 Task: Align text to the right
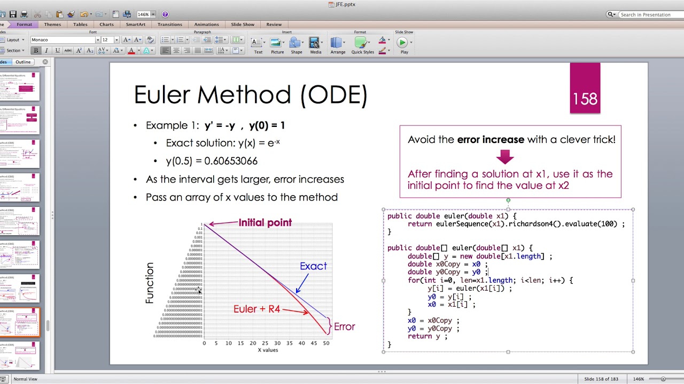click(187, 51)
